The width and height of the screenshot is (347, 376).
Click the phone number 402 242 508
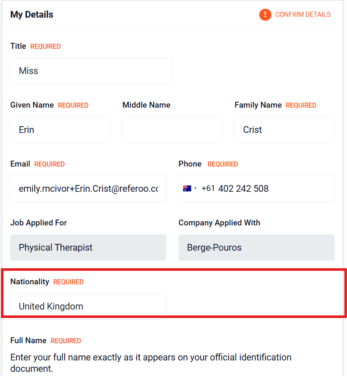243,188
